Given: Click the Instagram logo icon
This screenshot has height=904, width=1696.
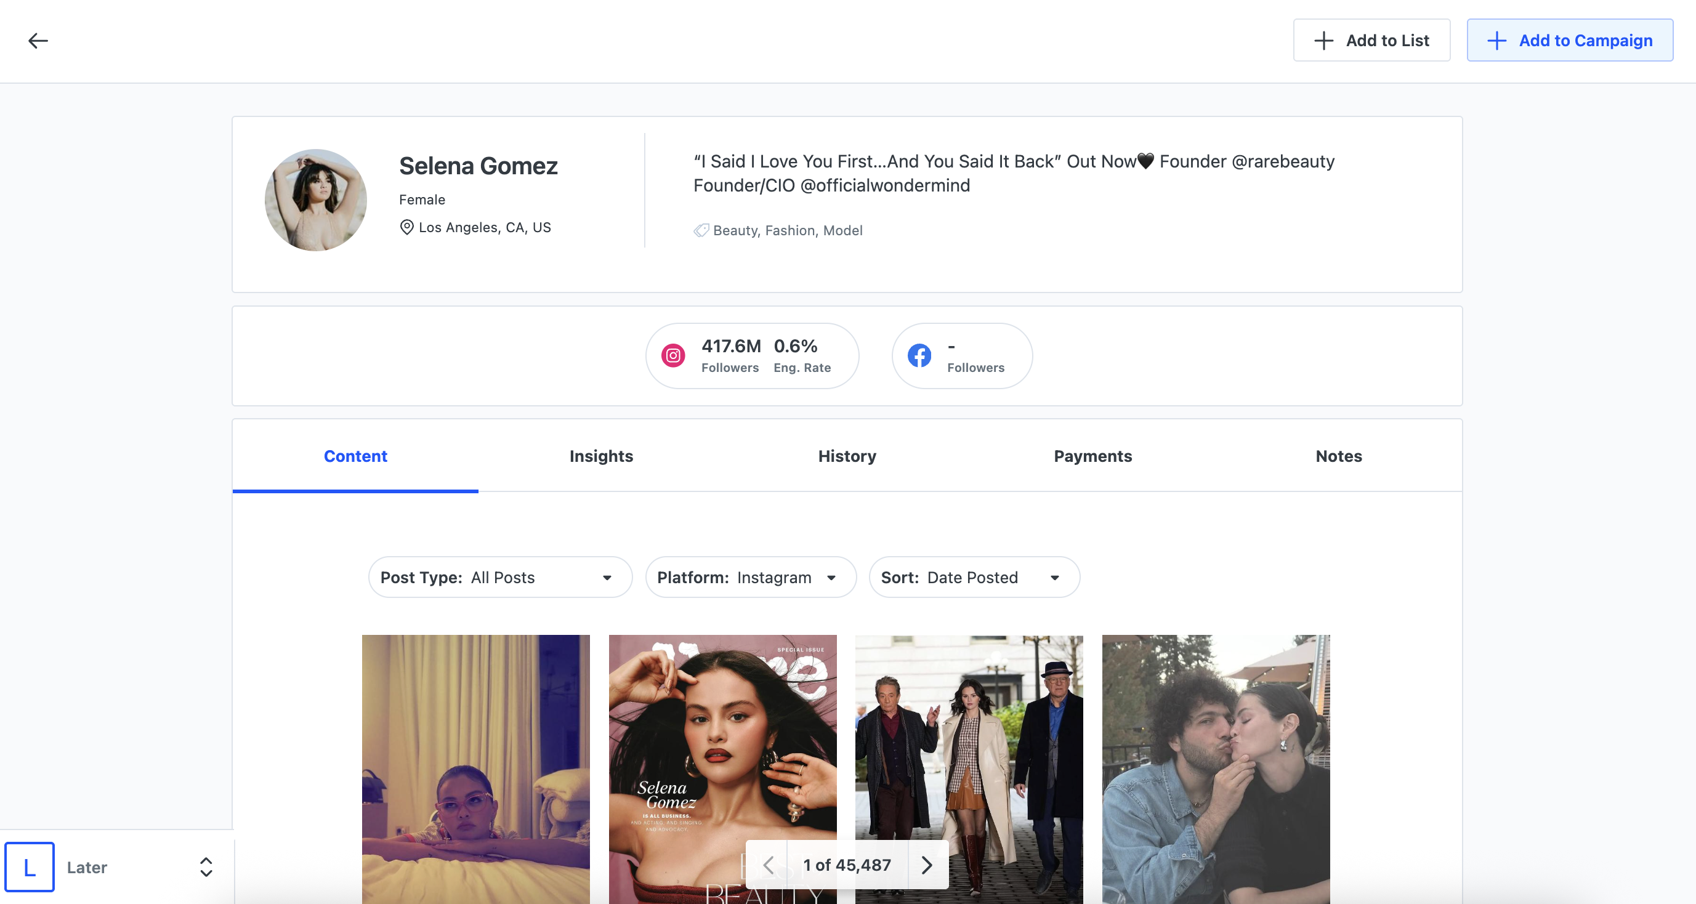Looking at the screenshot, I should [x=673, y=355].
